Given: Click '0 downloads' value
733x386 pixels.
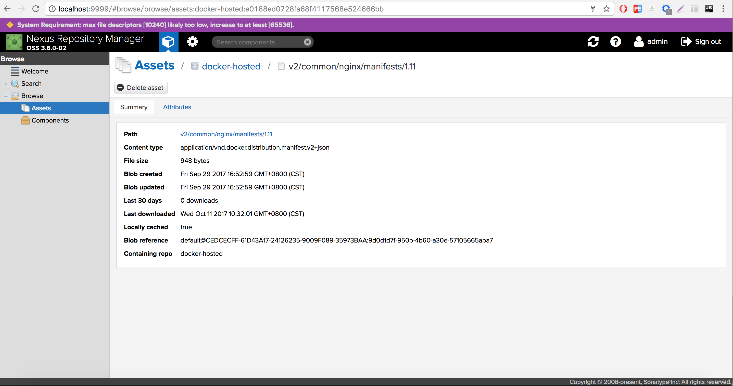Looking at the screenshot, I should [199, 200].
